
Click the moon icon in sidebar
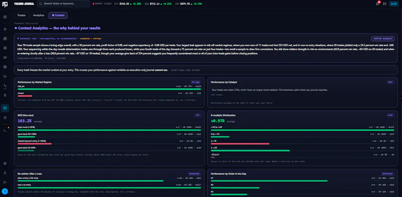point(5,76)
